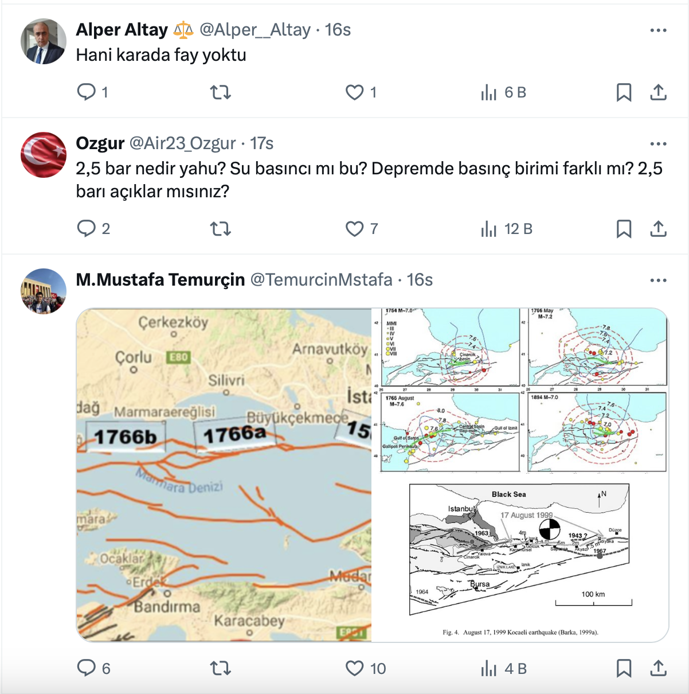Image resolution: width=689 pixels, height=694 pixels.
Task: Retweet Alper Altay's post
Action: click(x=221, y=92)
